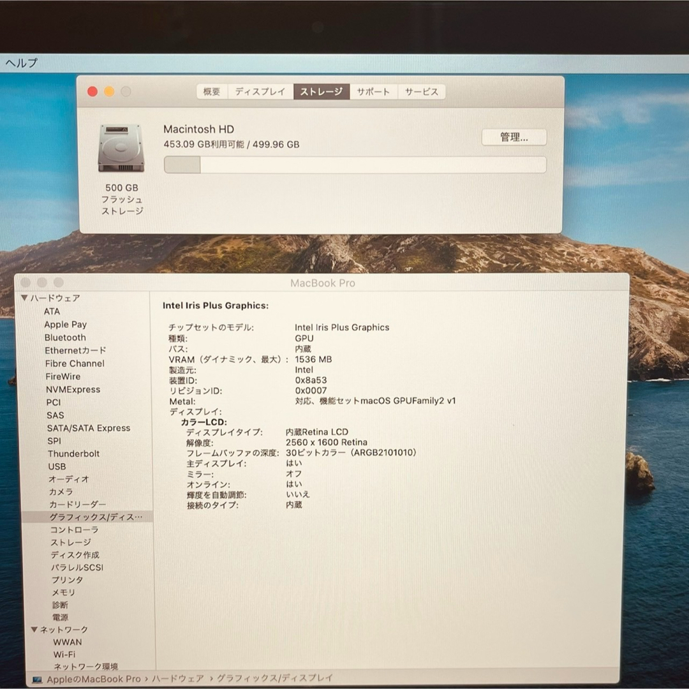Select WWAN in the sidebar

pos(68,642)
